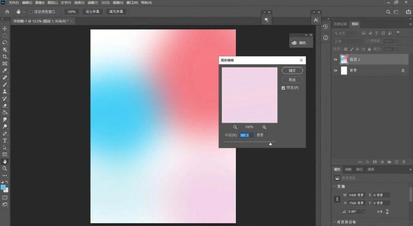Image resolution: width=413 pixels, height=226 pixels.
Task: Select the Zoom magnifier tool in toolbar
Action: 5,168
